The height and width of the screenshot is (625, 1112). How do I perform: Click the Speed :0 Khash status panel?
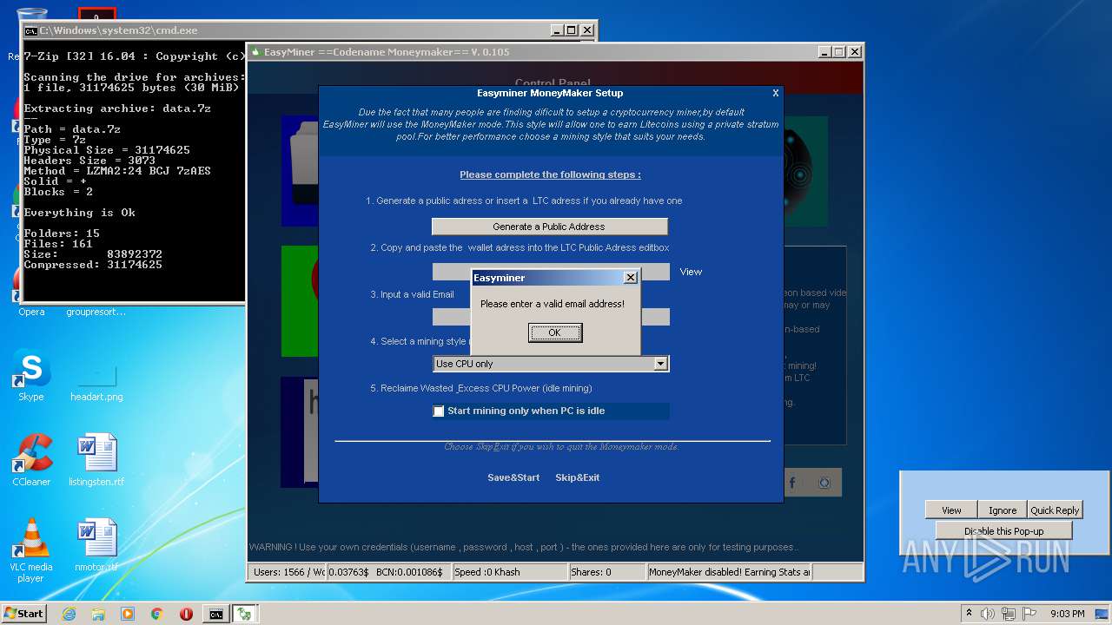(508, 572)
